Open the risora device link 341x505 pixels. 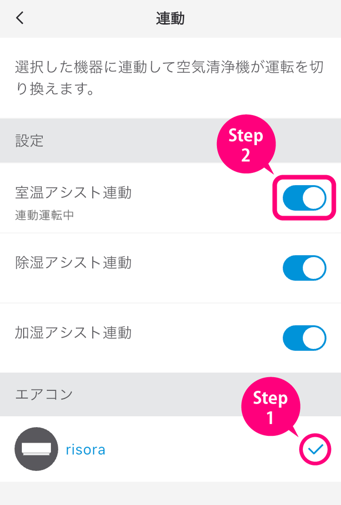85,449
